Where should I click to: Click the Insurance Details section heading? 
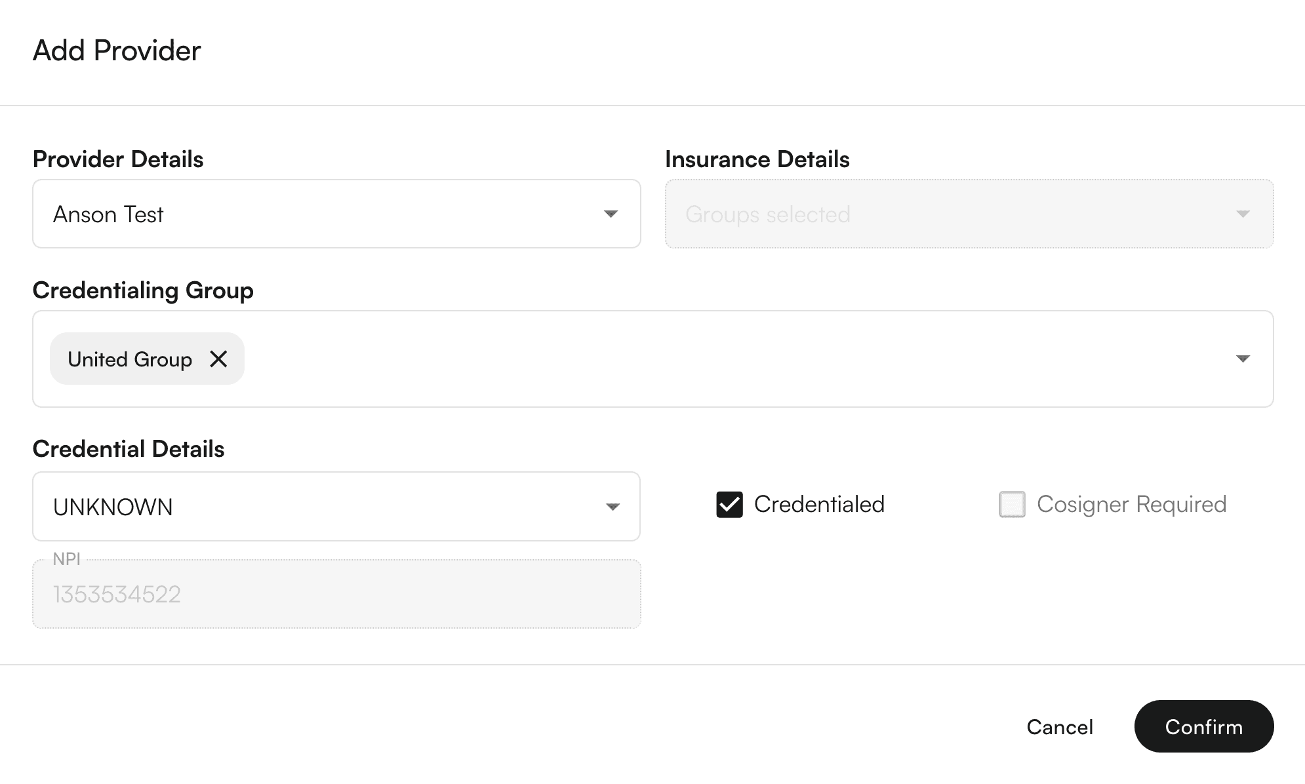757,159
